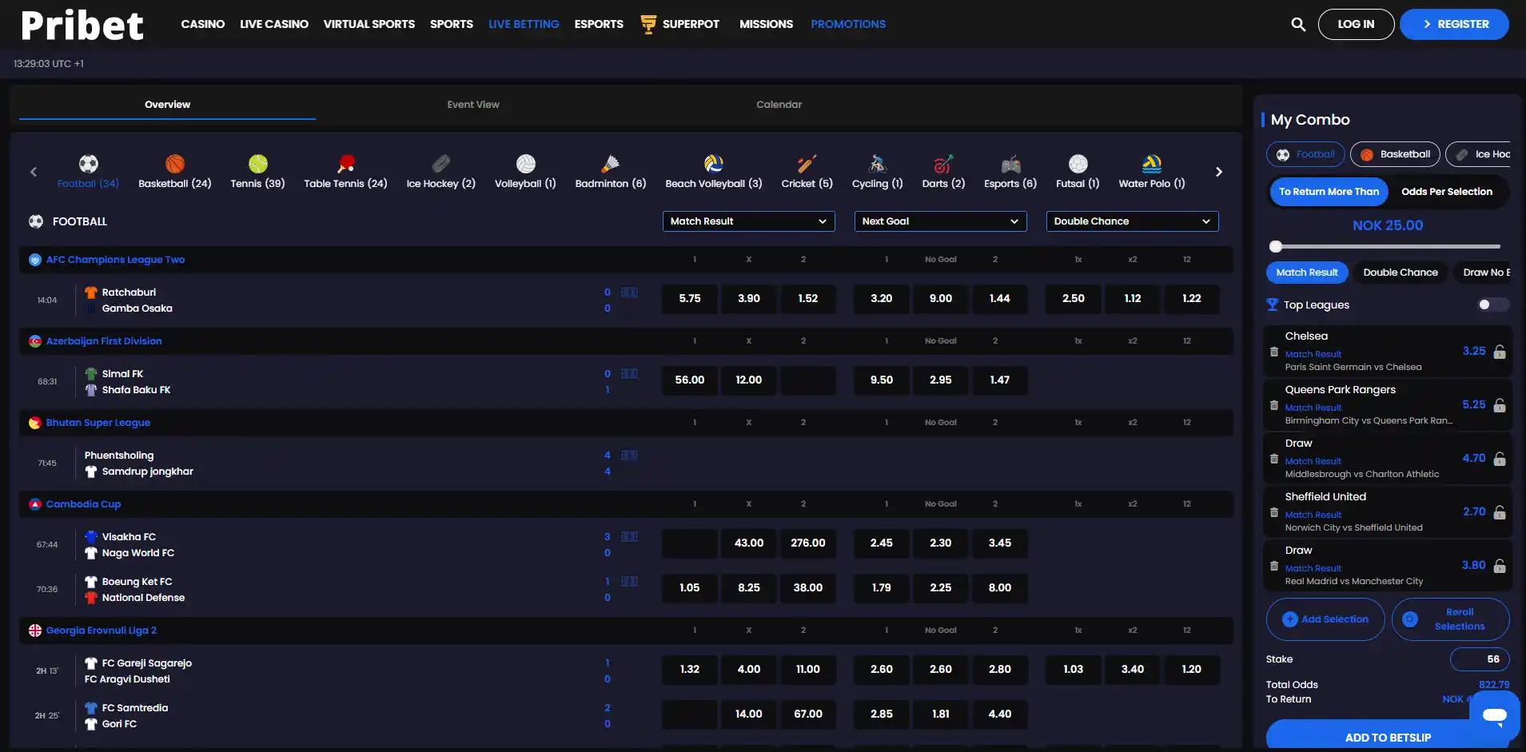Select the Basketball sport icon
Viewport: 1526px width, 752px height.
click(x=175, y=164)
